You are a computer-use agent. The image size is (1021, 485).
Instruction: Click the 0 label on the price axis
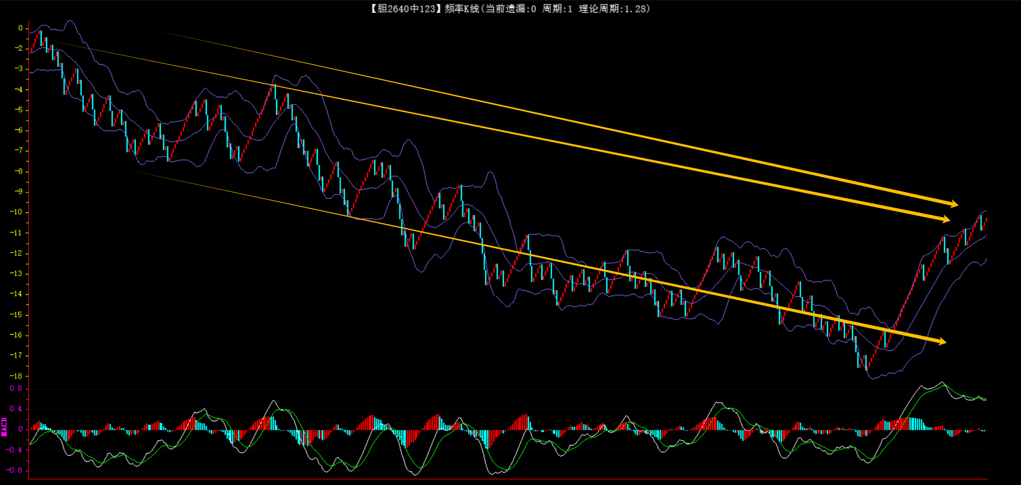pos(21,28)
